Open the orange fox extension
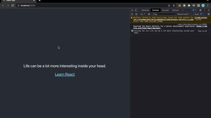Screen dimensions: 211x118 point(179,6)
